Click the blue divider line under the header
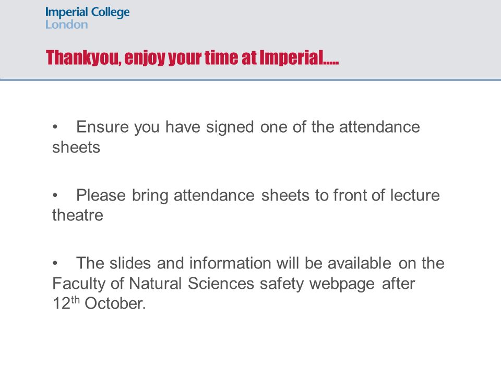Image resolution: width=501 pixels, height=376 pixels. tap(250, 79)
